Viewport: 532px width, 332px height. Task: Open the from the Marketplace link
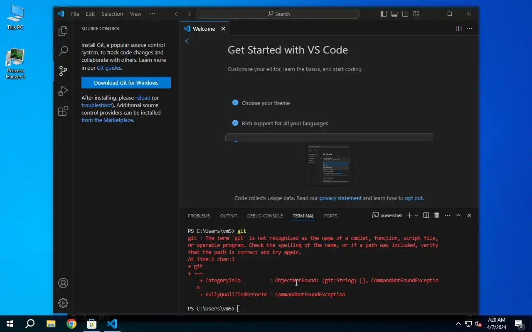(107, 120)
